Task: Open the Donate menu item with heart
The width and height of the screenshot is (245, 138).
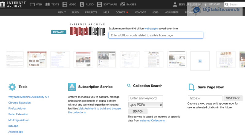Action: coord(122,12)
